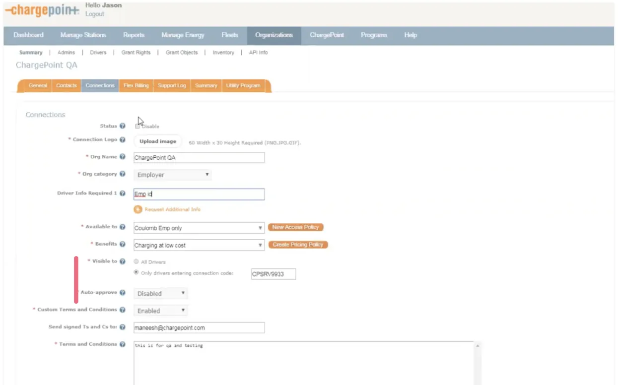Screen dimensions: 618x385
Task: Open the Organizations menu
Action: coord(274,35)
